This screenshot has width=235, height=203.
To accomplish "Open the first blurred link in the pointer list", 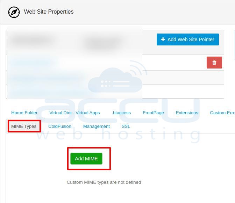I will coord(33,63).
